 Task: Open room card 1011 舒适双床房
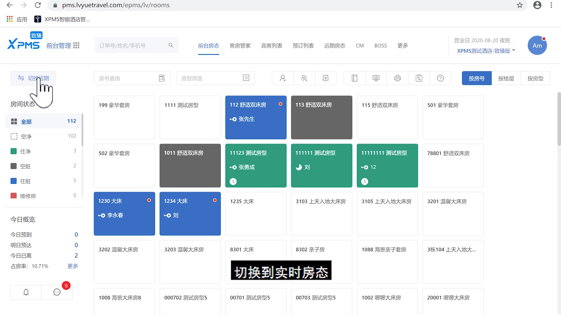[x=190, y=165]
